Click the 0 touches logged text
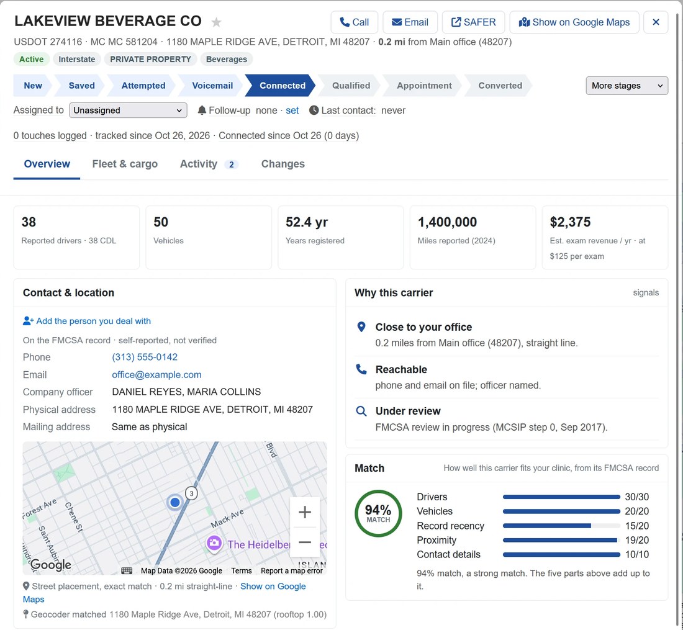 tap(50, 136)
